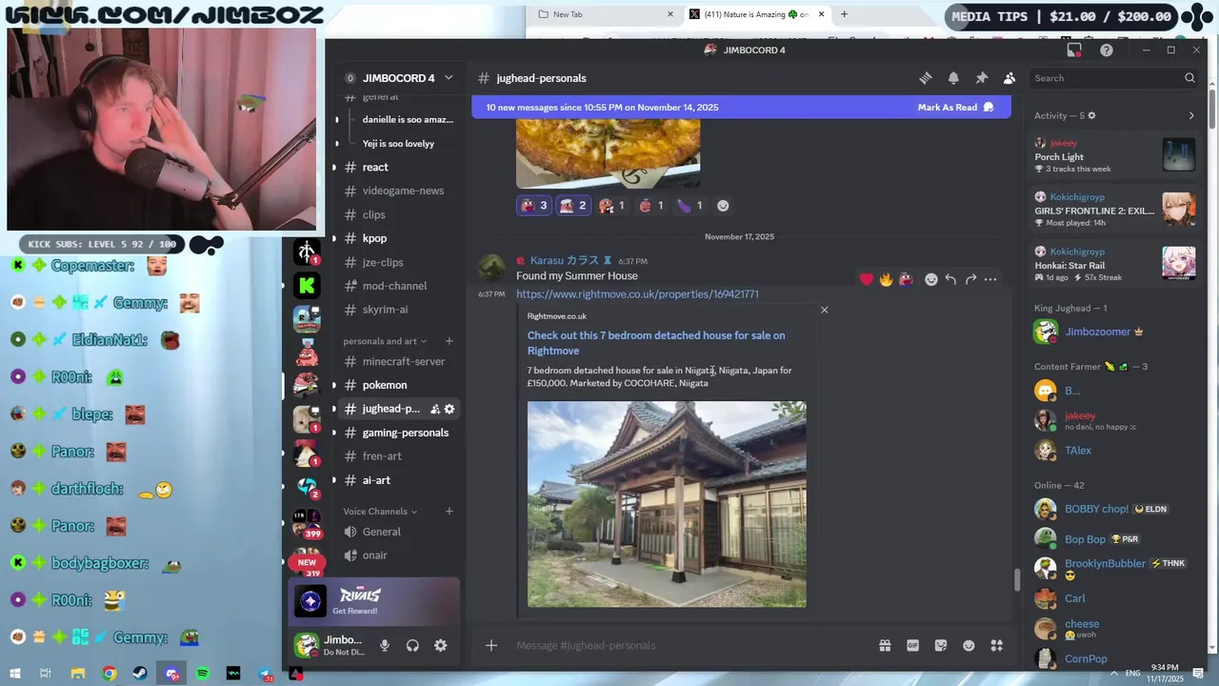Add channel to Voice Channels

[450, 512]
